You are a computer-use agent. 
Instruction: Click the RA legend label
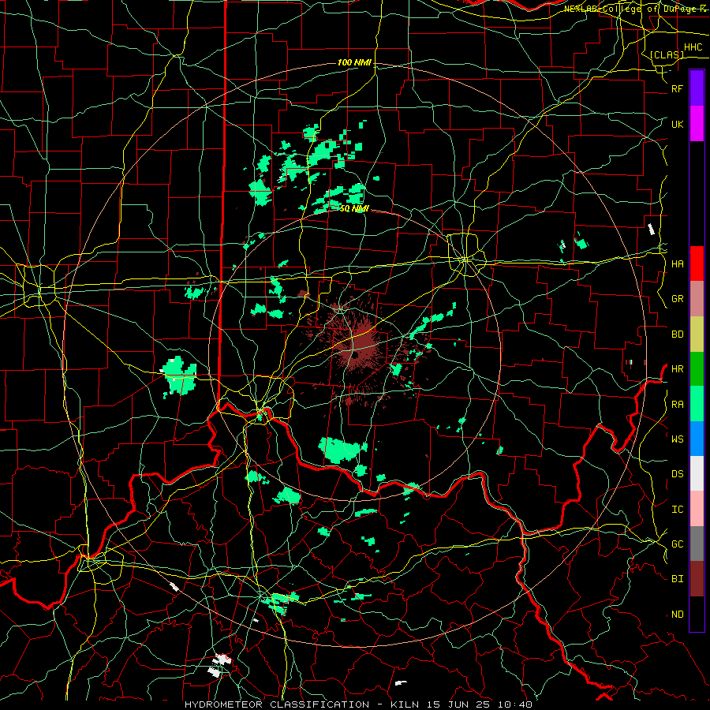(x=677, y=404)
